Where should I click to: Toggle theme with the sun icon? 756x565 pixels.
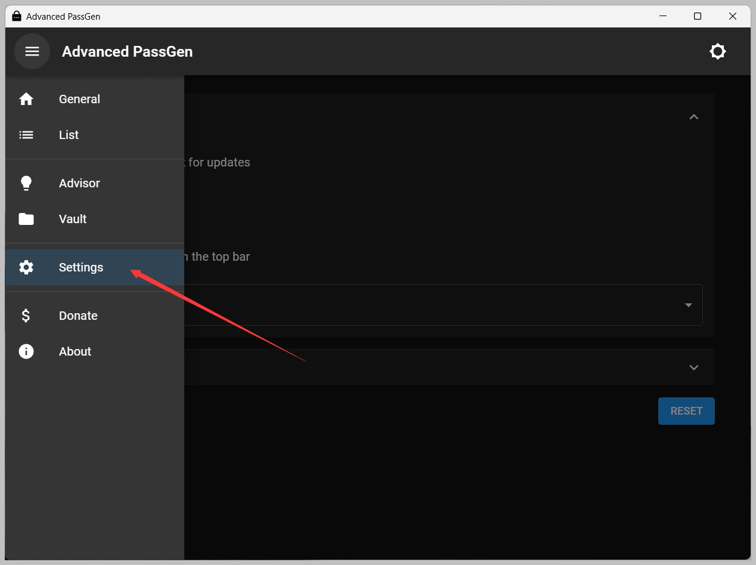pos(718,51)
